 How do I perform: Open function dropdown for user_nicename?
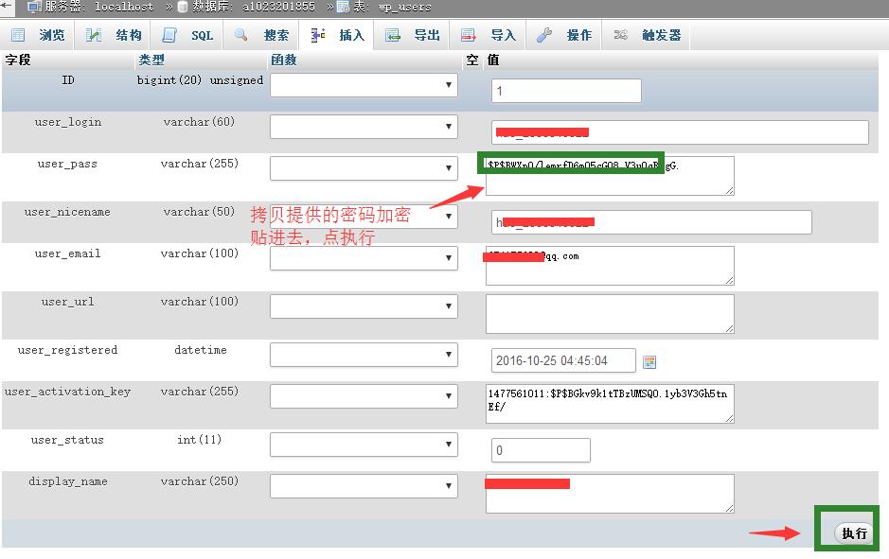364,217
